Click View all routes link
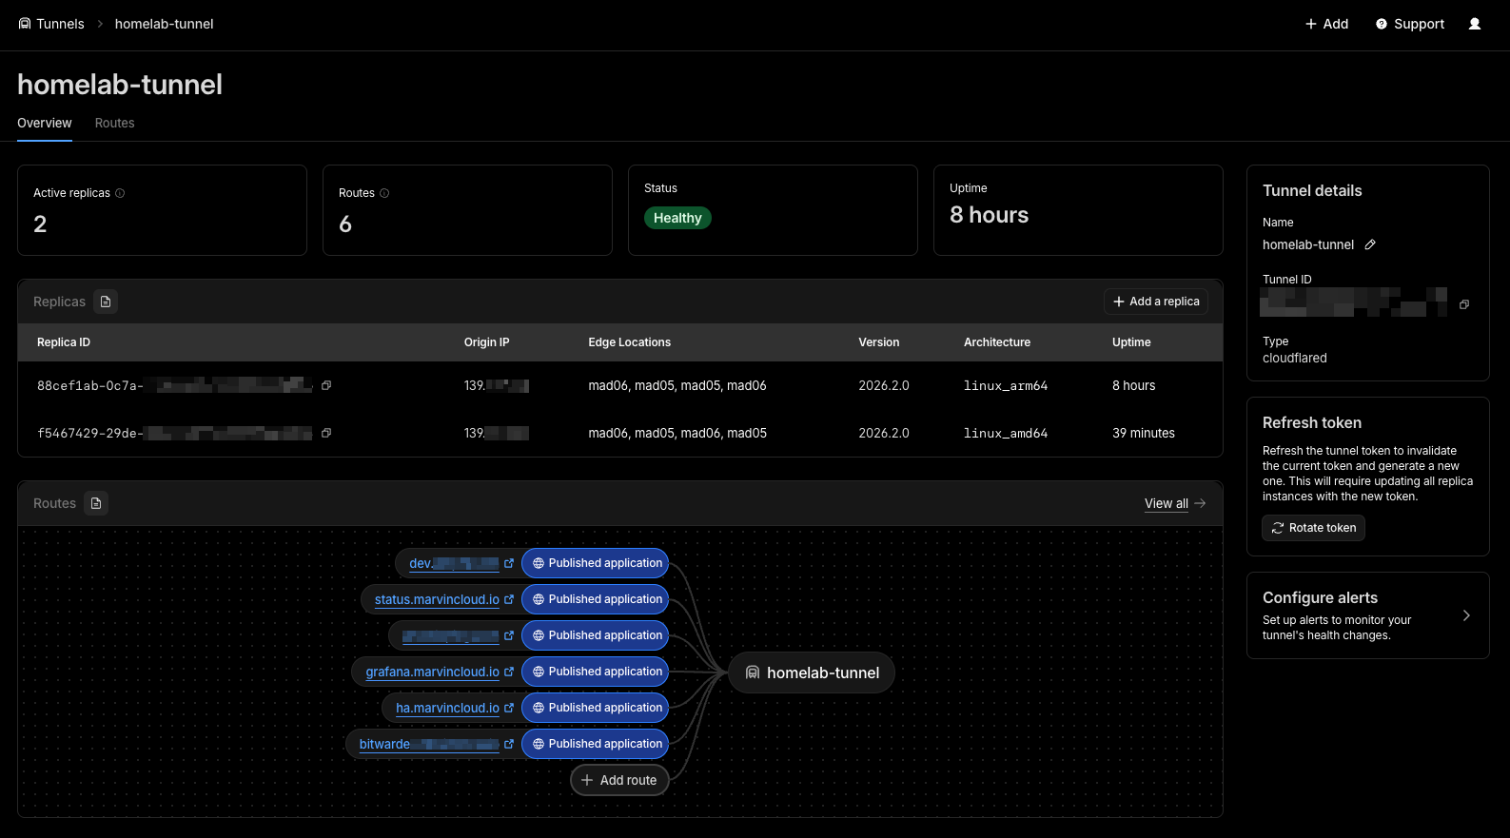Image resolution: width=1510 pixels, height=838 pixels. [x=1175, y=503]
